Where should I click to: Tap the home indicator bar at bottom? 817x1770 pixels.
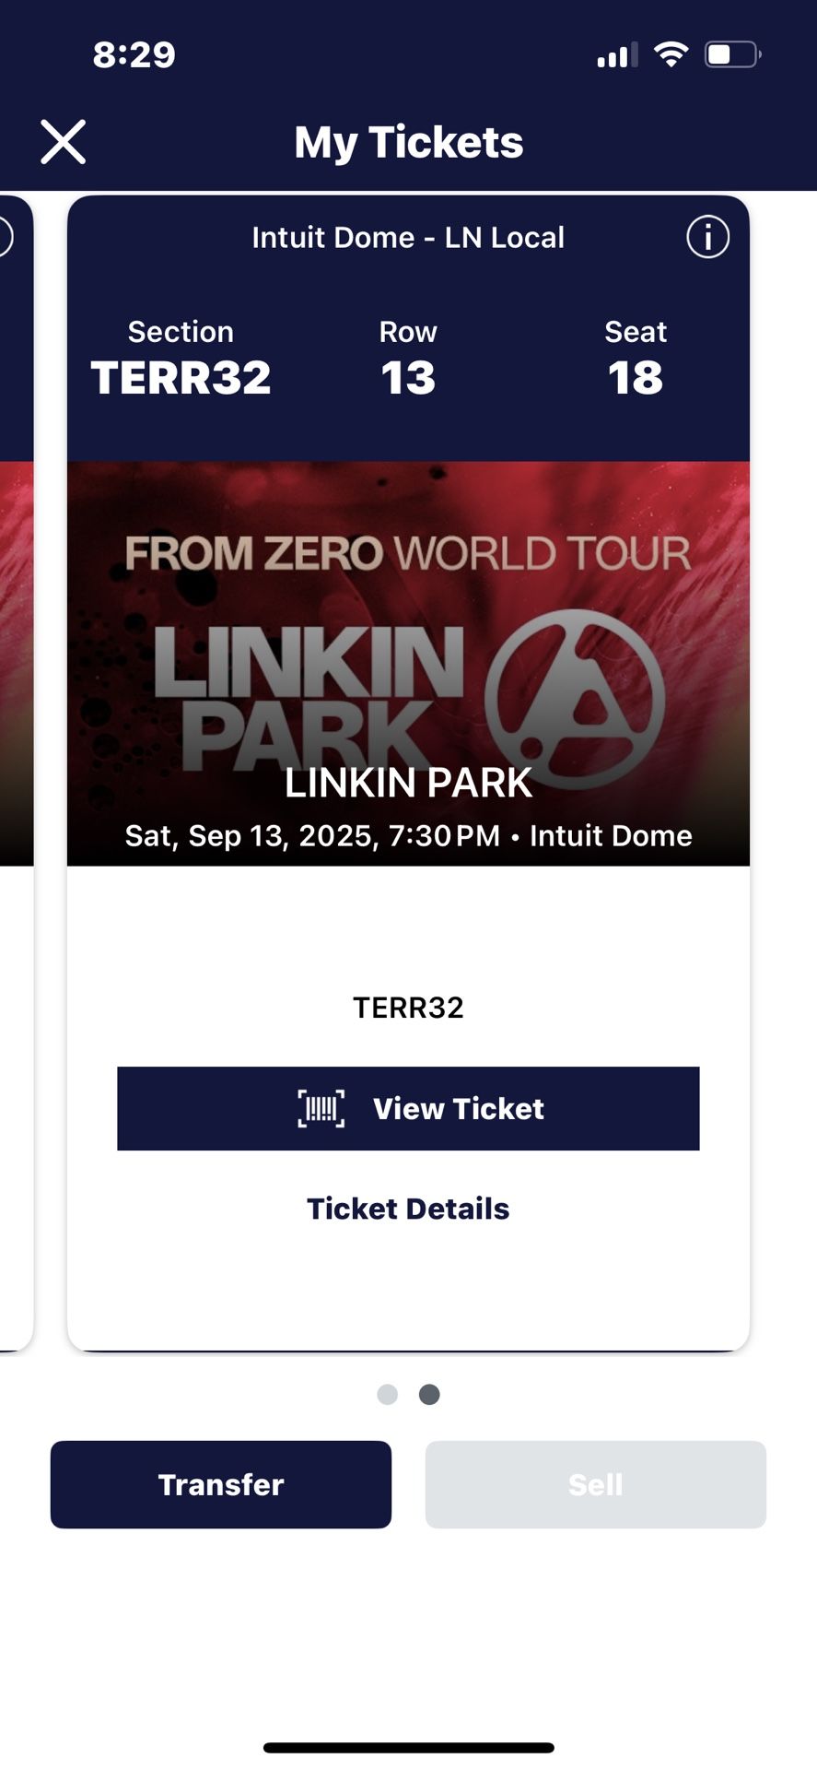[408, 1738]
